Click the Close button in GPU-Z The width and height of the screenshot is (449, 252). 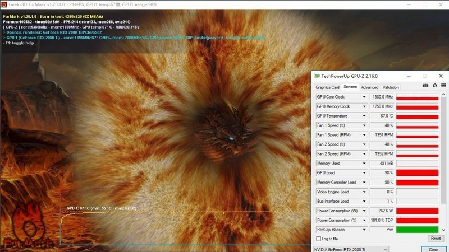433,249
